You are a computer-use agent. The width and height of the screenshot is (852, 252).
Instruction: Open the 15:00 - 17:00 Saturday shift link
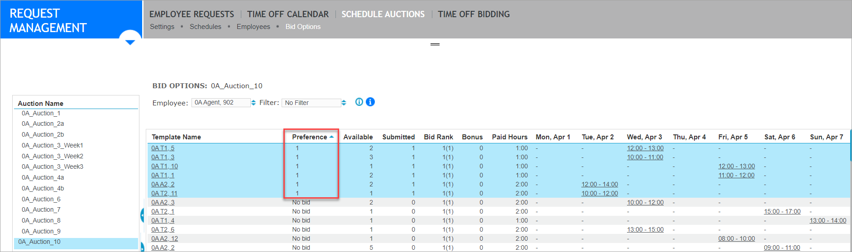782,211
